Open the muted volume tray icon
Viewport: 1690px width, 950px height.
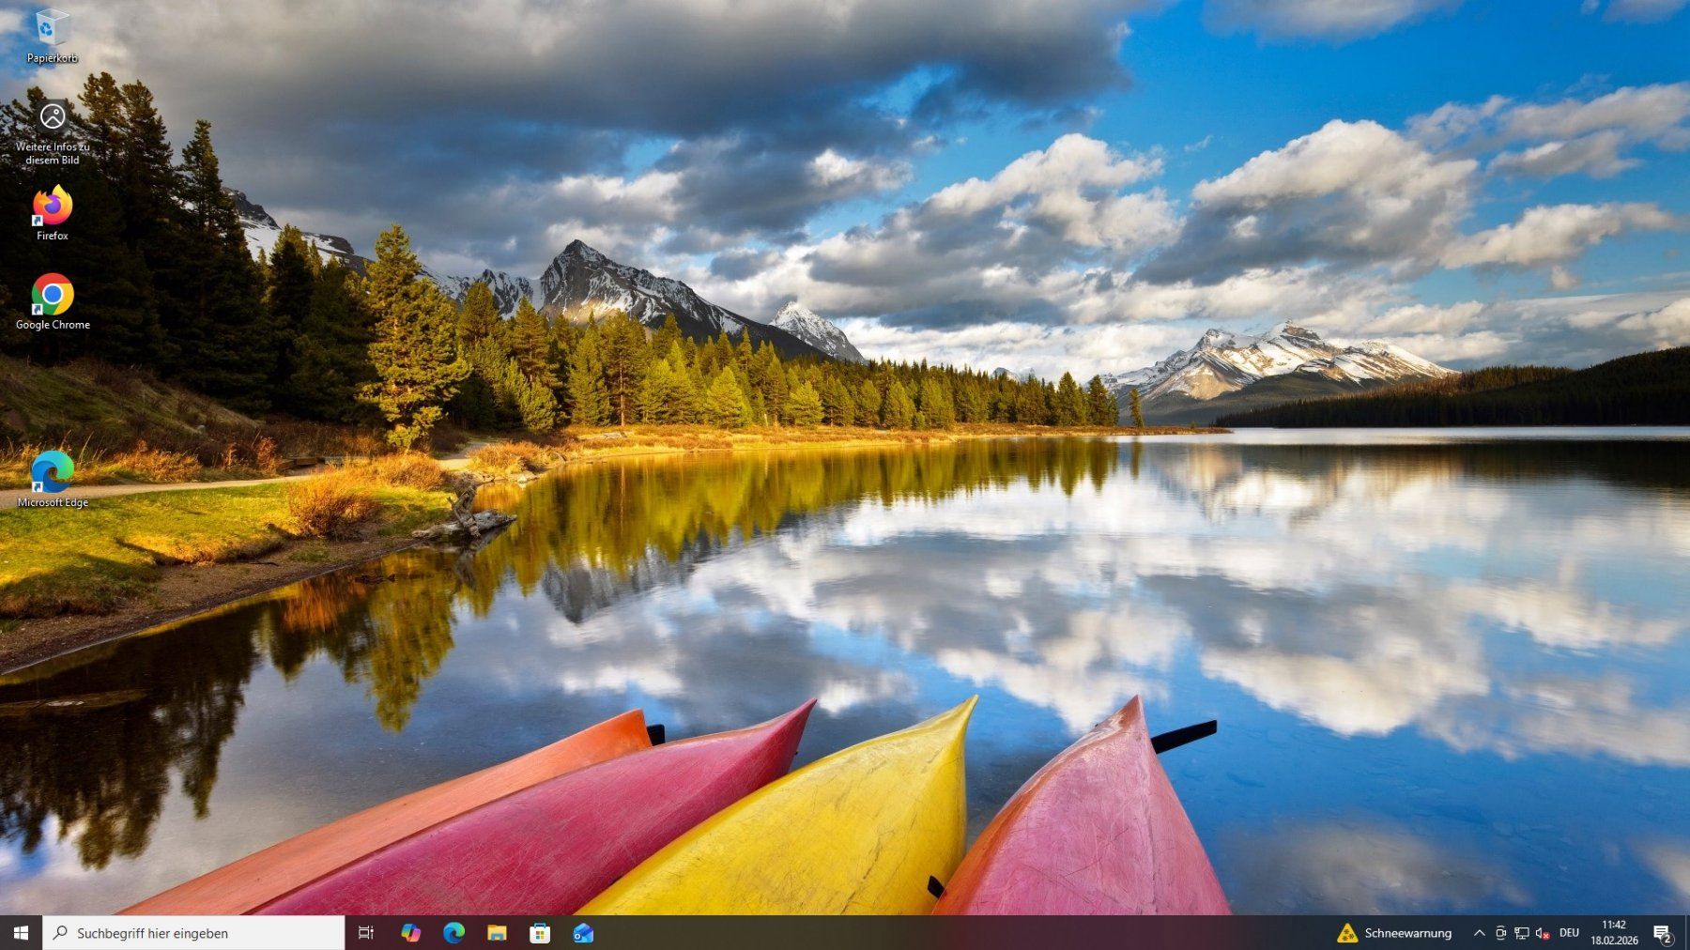pos(1543,932)
